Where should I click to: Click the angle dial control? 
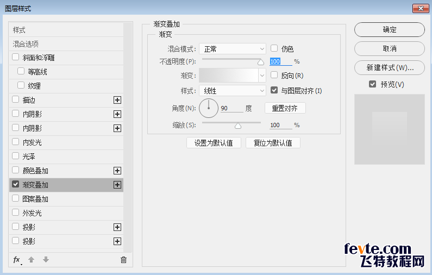coord(209,108)
